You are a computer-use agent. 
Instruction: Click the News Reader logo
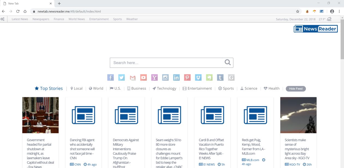pyautogui.click(x=316, y=29)
